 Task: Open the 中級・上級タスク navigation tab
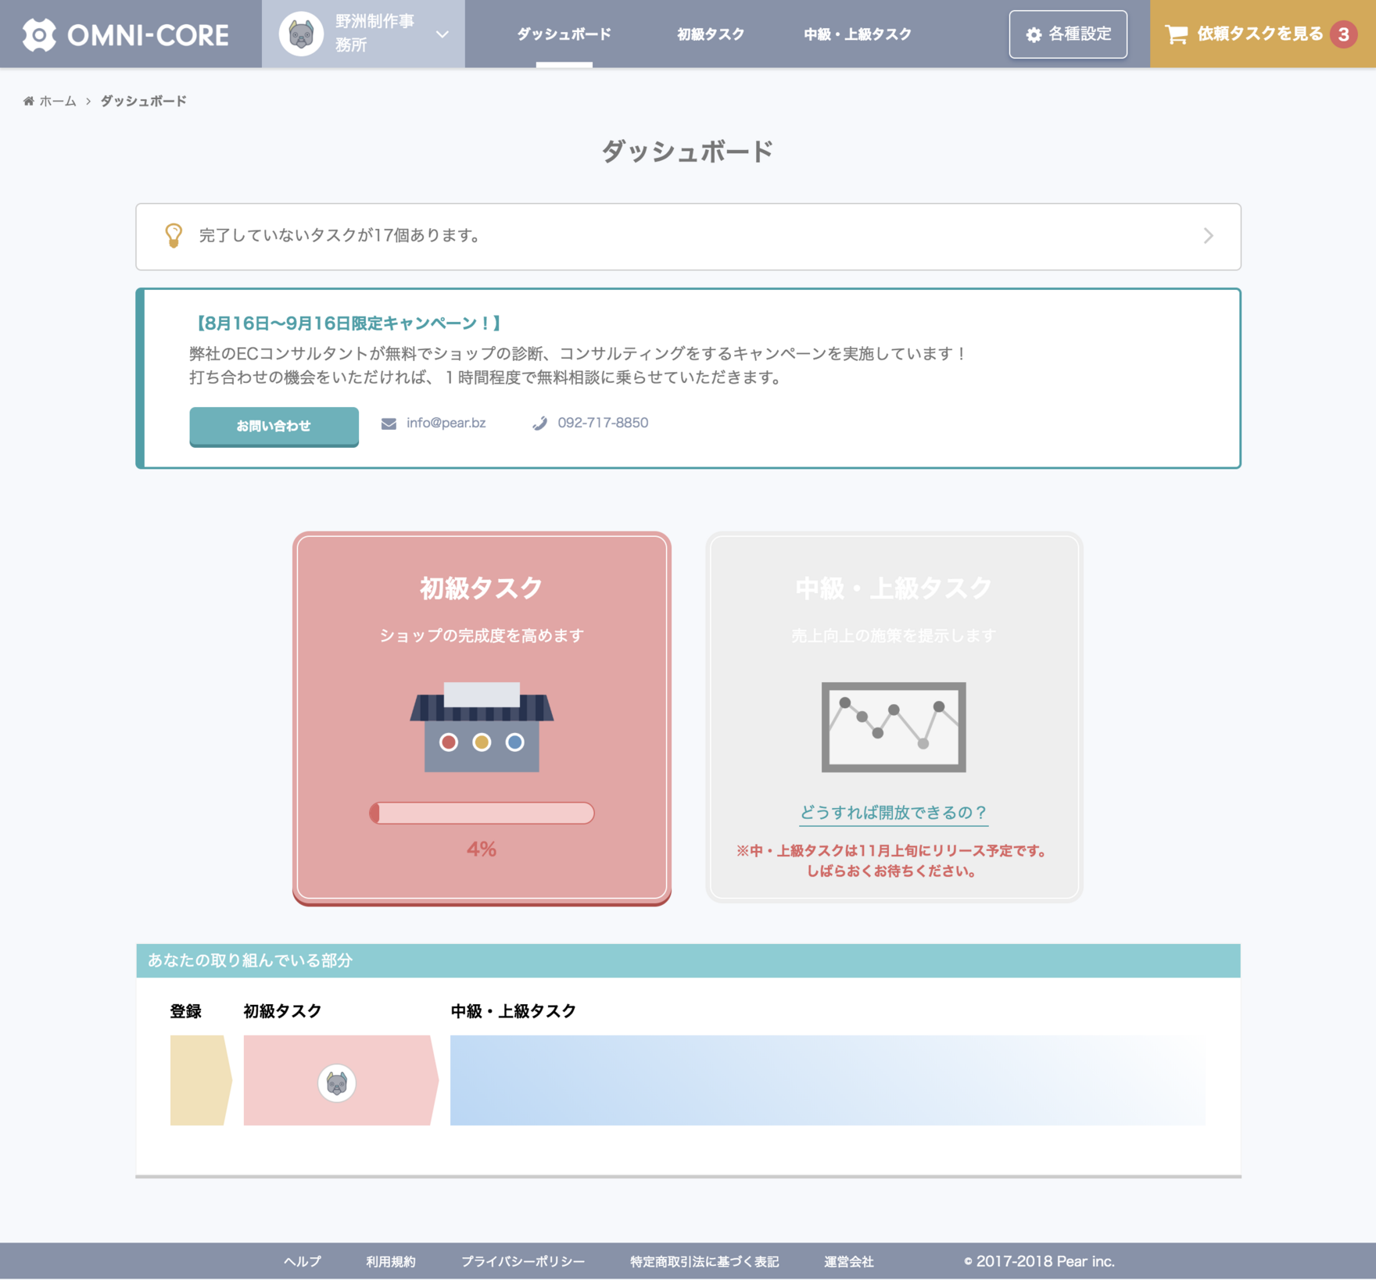point(858,34)
